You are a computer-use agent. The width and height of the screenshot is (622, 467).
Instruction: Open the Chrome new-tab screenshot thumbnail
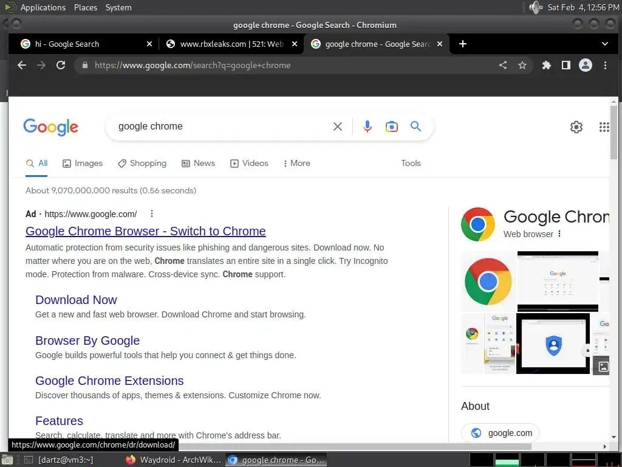pyautogui.click(x=558, y=281)
